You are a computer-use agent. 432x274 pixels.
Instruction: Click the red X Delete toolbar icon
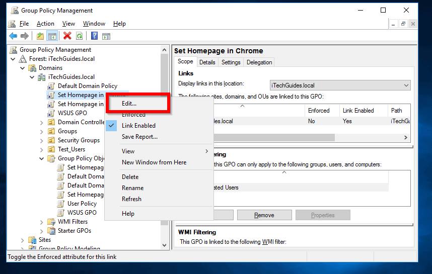point(67,36)
